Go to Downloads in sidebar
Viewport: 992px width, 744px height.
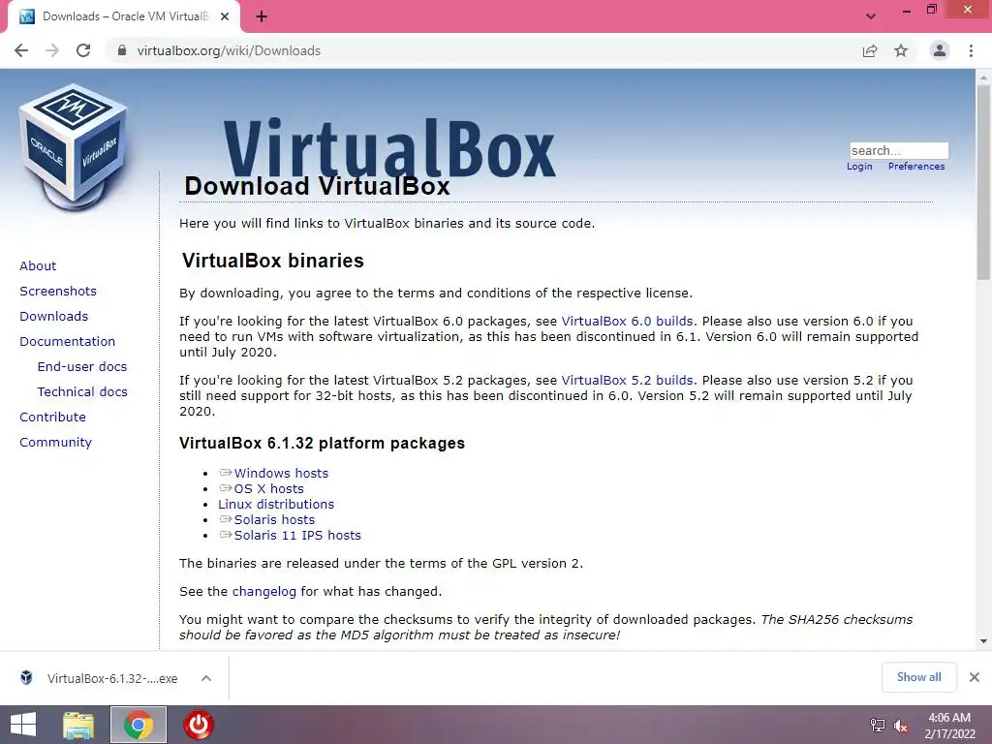54,317
